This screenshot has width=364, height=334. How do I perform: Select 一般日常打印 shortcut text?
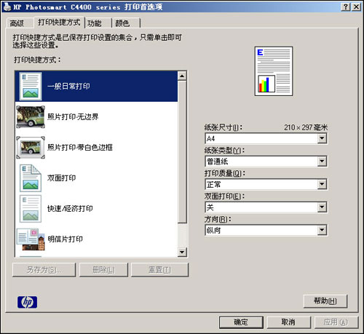pyautogui.click(x=68, y=87)
